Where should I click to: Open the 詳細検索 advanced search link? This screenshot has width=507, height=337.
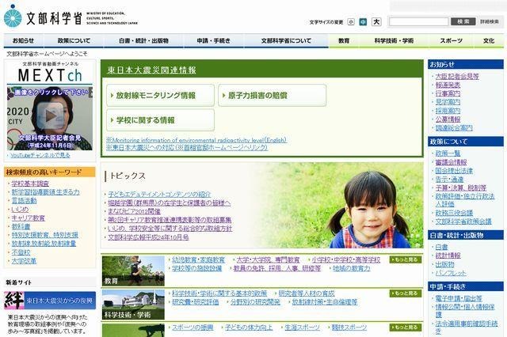(490, 21)
